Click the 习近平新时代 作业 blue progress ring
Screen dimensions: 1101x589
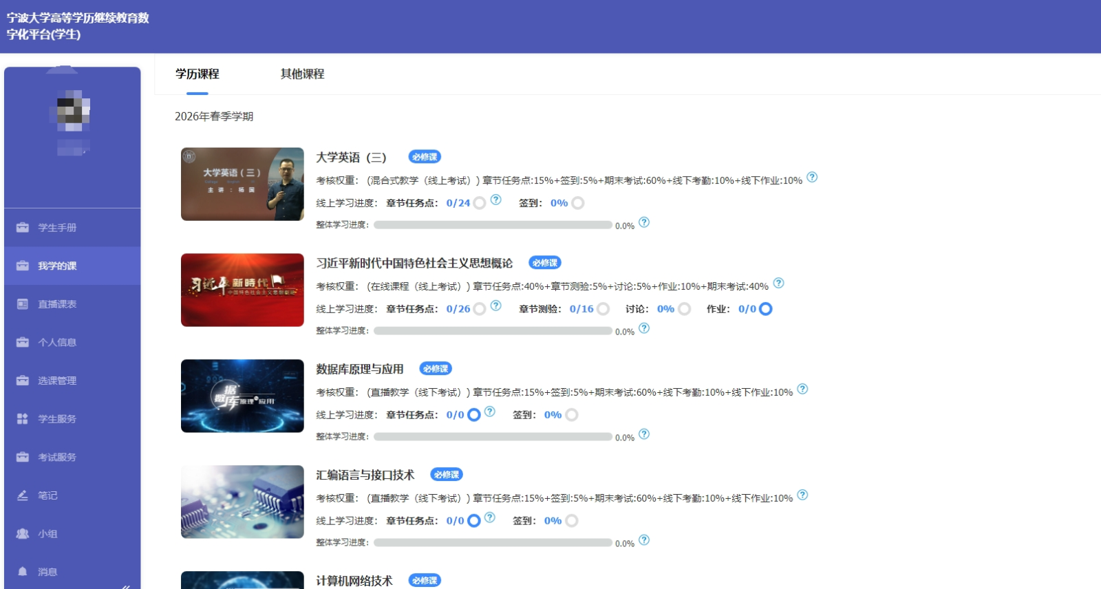click(765, 309)
